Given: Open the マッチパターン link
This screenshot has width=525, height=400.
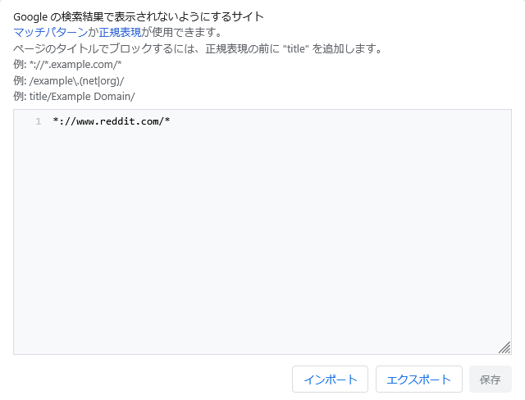Looking at the screenshot, I should pos(48,32).
